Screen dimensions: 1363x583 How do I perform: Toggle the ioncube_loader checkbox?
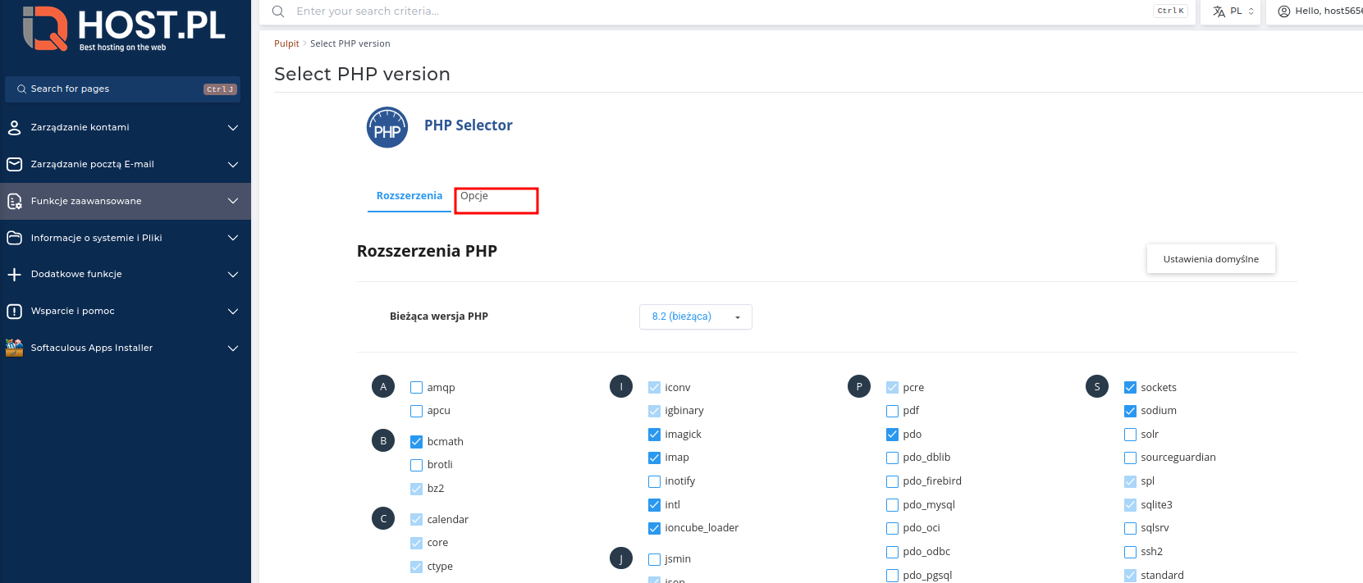point(654,528)
